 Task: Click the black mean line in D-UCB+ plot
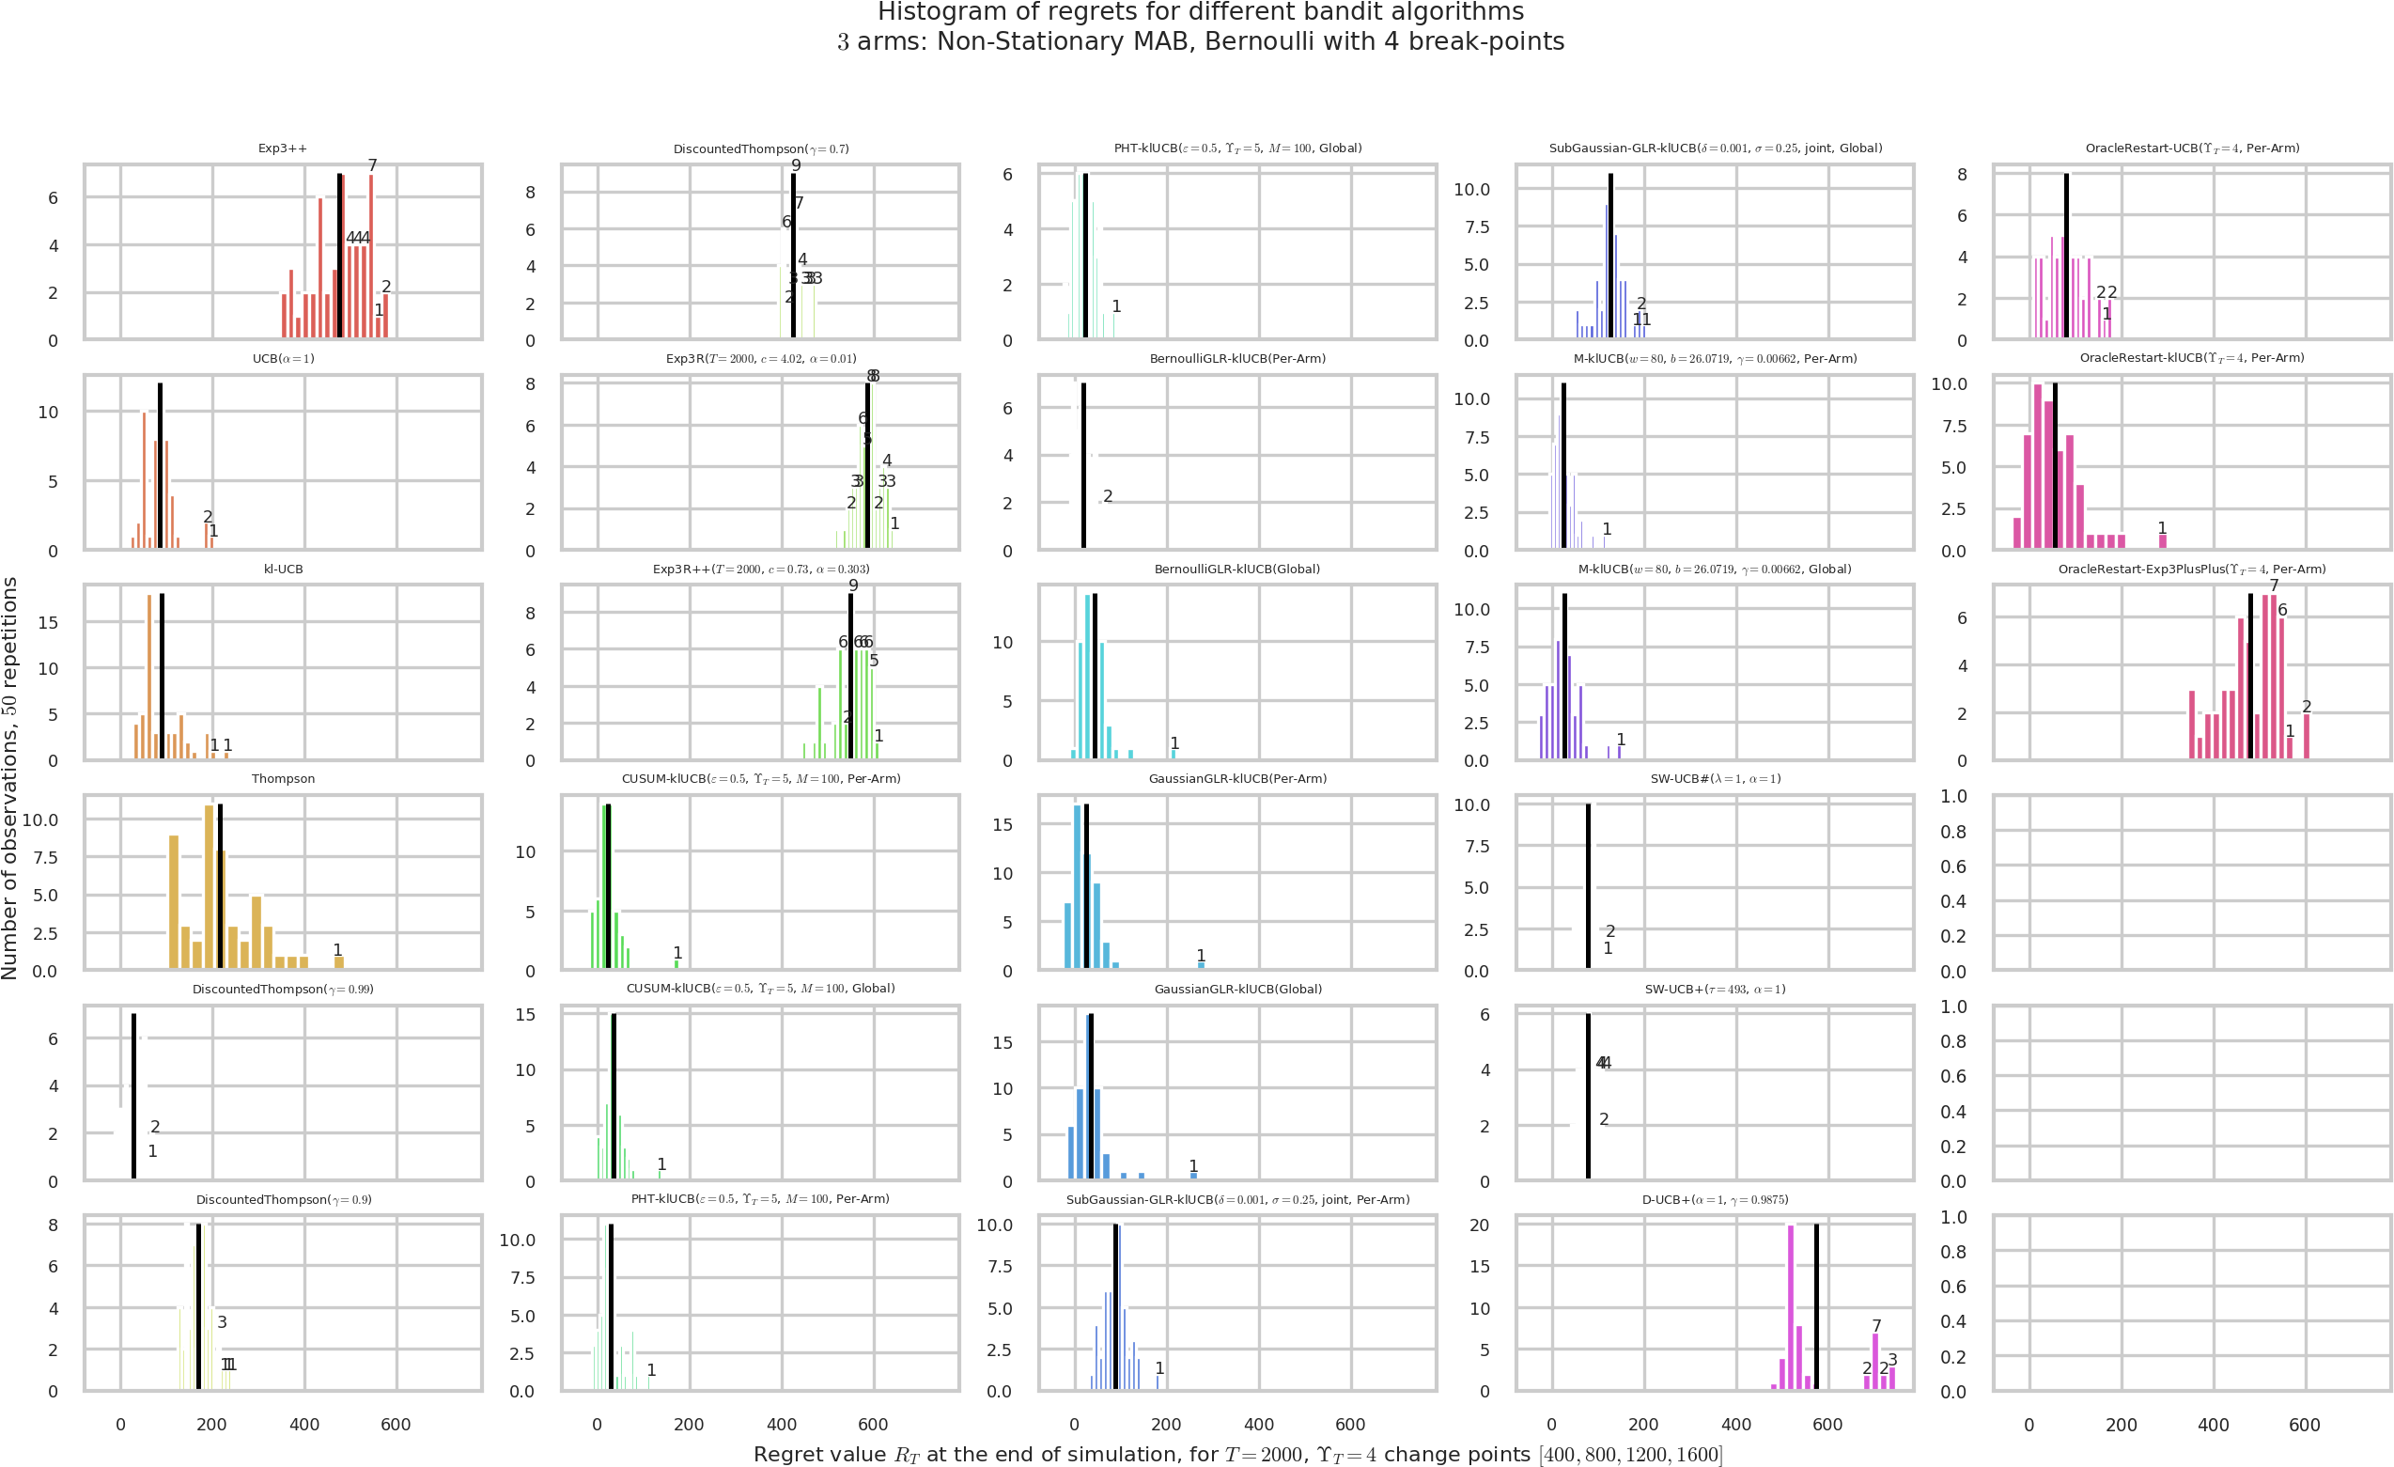(1816, 1306)
